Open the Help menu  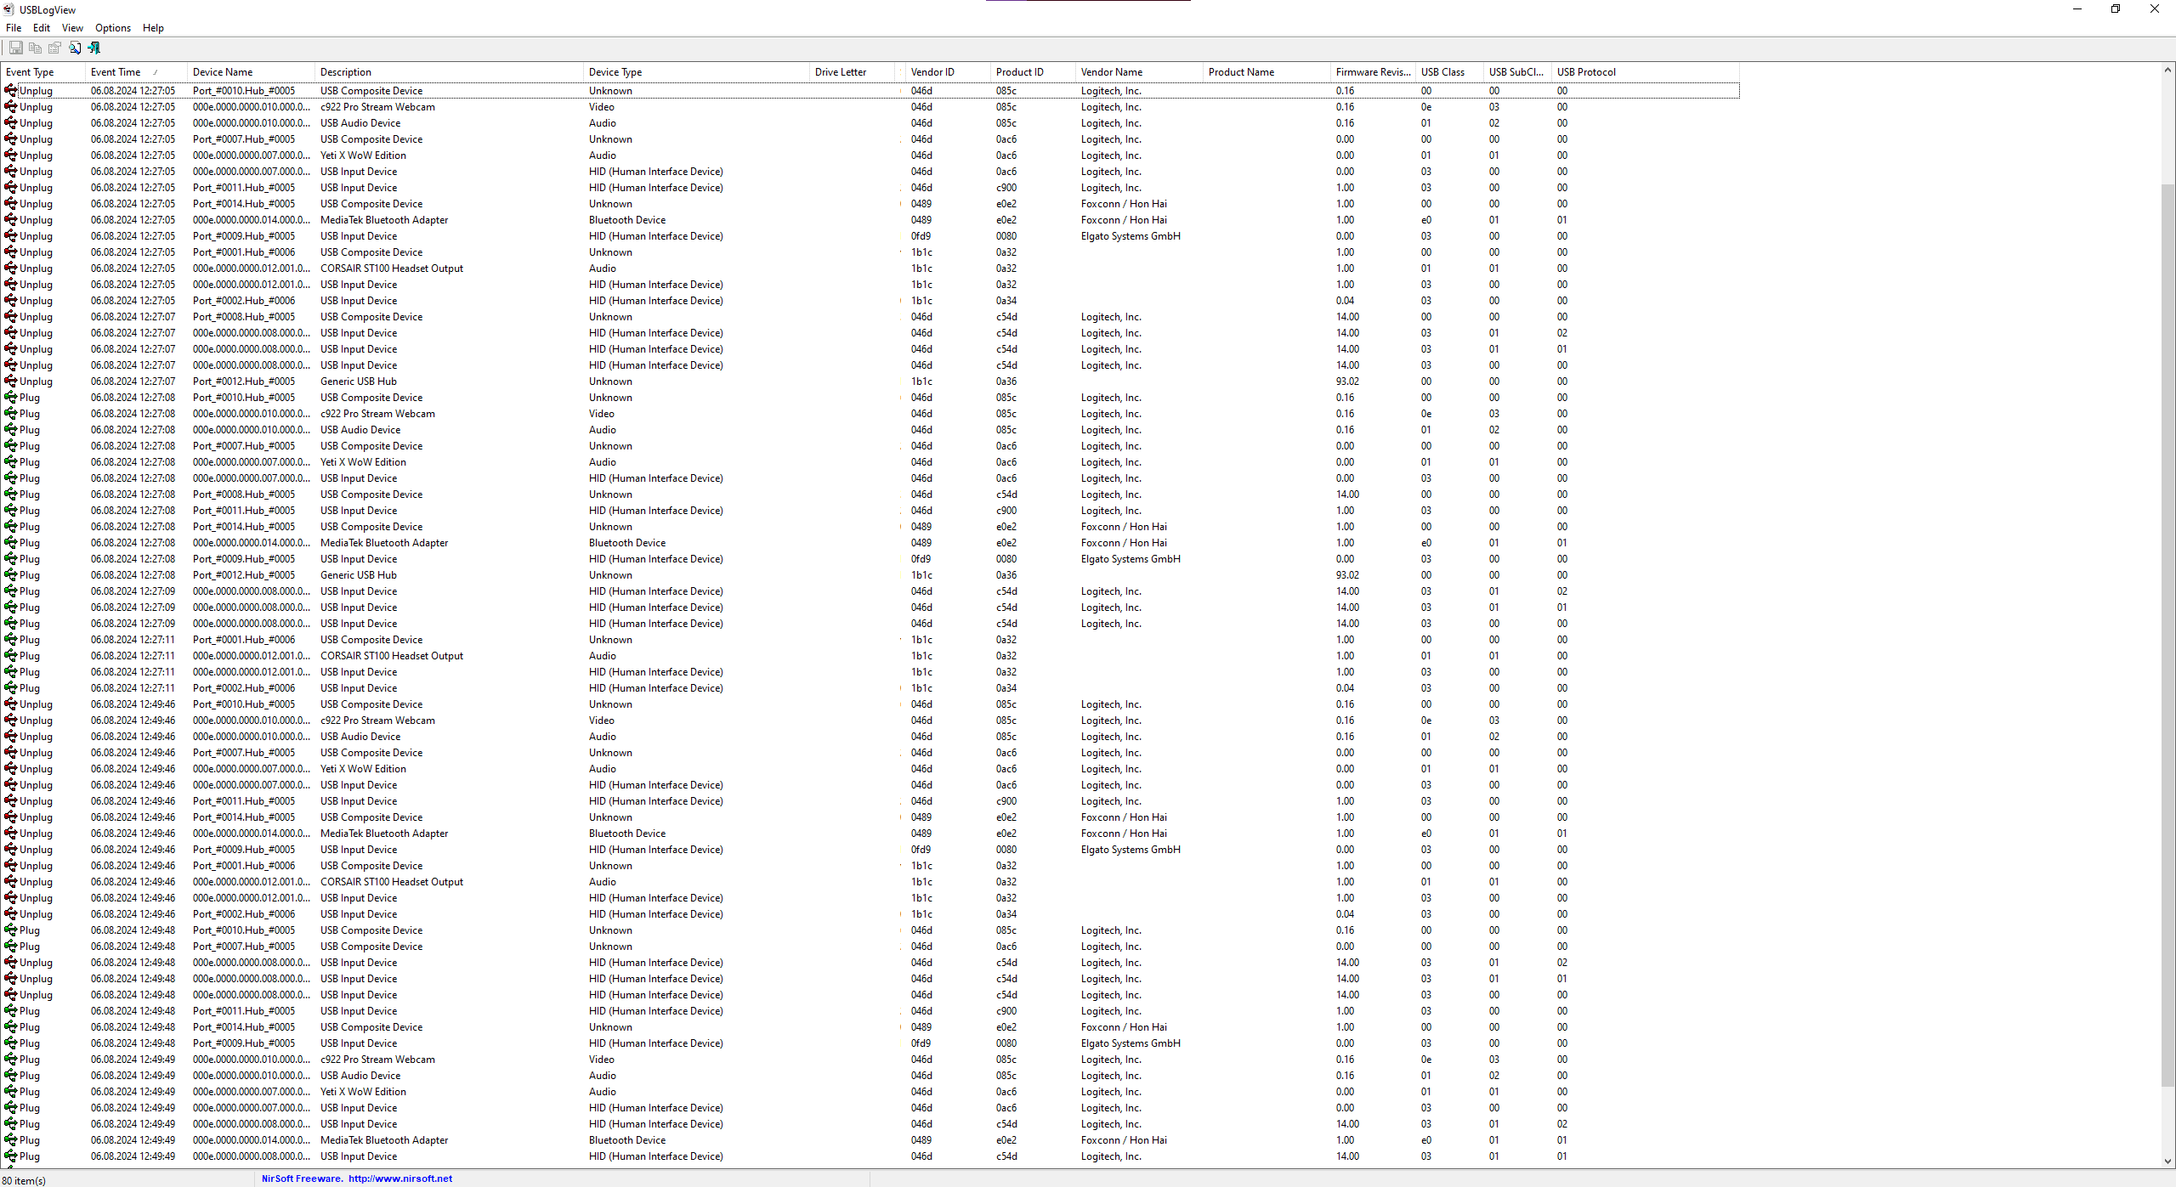(153, 28)
